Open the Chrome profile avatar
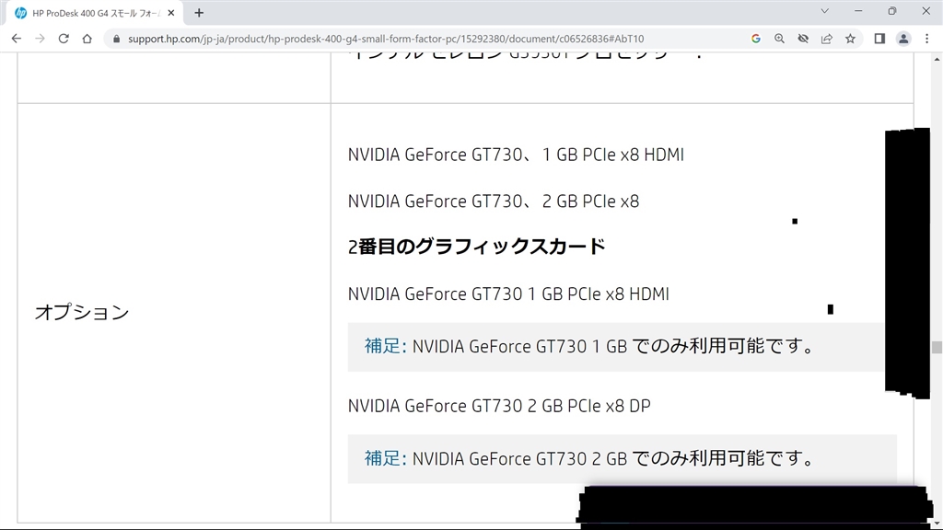 [x=903, y=39]
